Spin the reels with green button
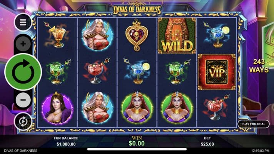This screenshot has height=154, width=274. pyautogui.click(x=23, y=72)
